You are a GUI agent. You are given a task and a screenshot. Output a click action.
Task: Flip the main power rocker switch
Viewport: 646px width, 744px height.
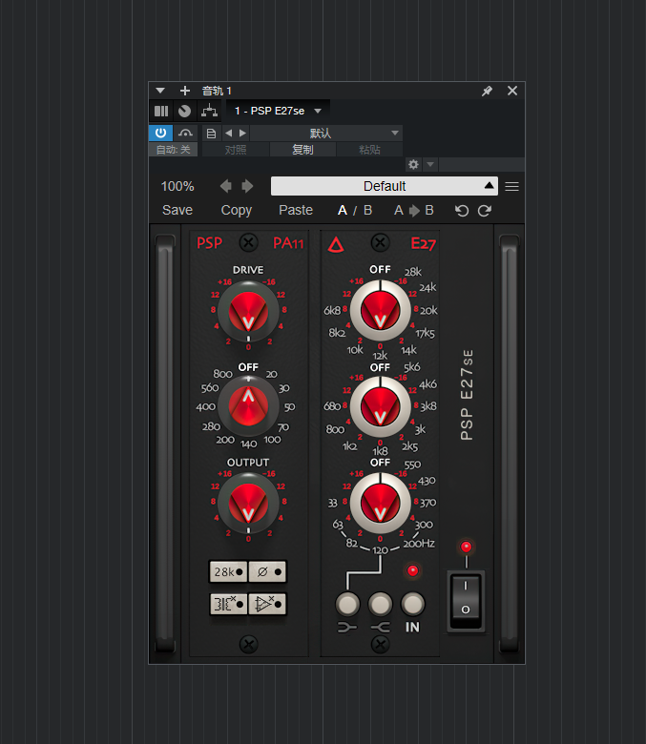pos(467,600)
